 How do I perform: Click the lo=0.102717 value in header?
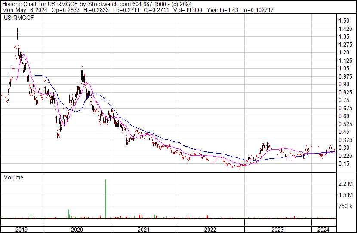(x=258, y=10)
